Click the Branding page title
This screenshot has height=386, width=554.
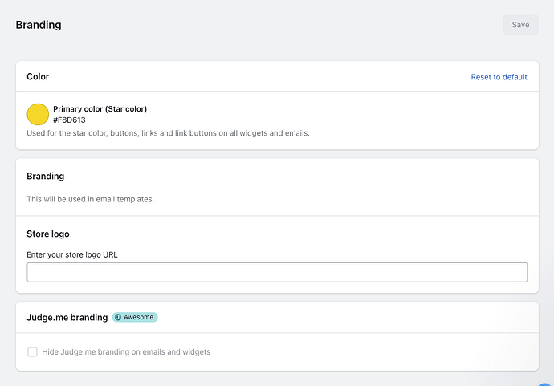[39, 25]
